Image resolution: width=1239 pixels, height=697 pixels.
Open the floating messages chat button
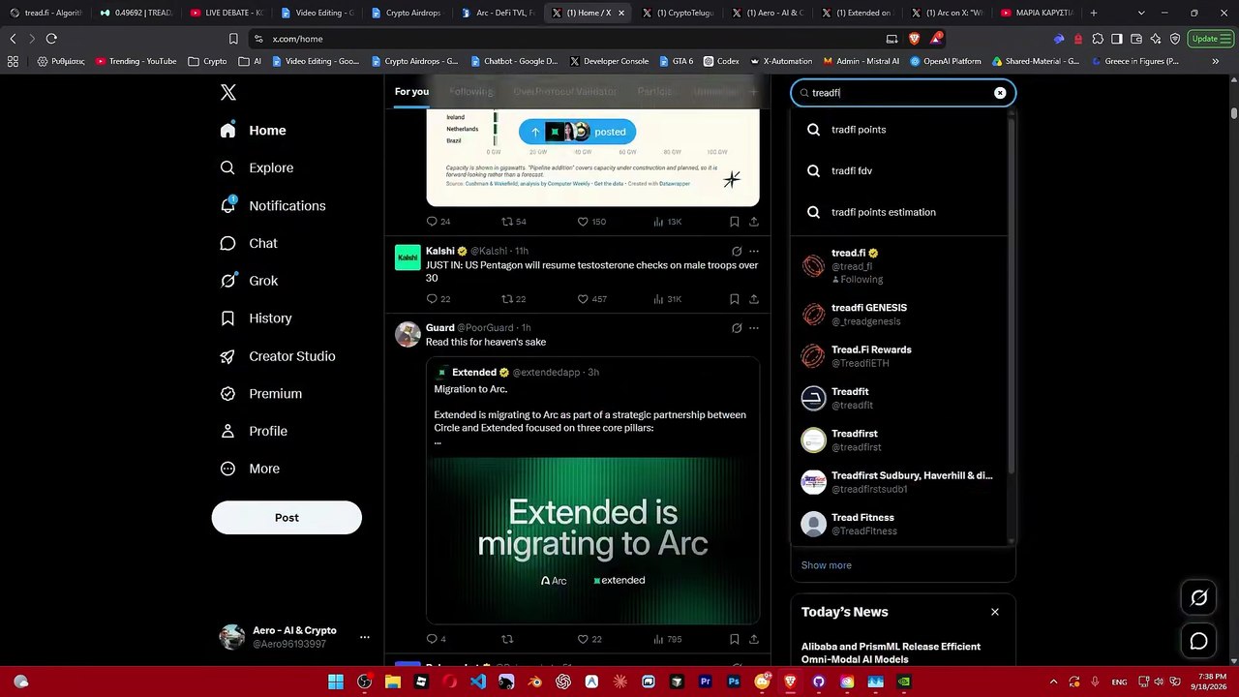(x=1198, y=641)
